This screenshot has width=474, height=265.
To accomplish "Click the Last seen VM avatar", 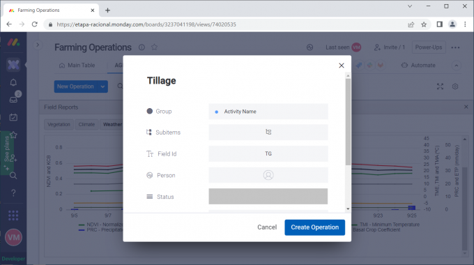I will [356, 47].
